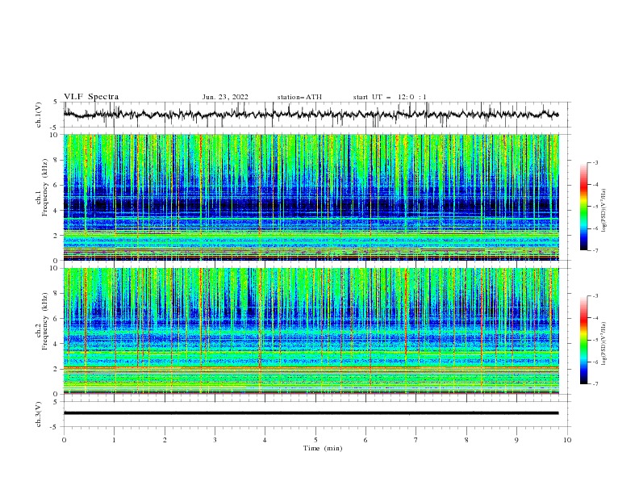This screenshot has width=639, height=494.
Task: Click the "6" tick on ch.1 frequency axis
Action: pyautogui.click(x=56, y=185)
